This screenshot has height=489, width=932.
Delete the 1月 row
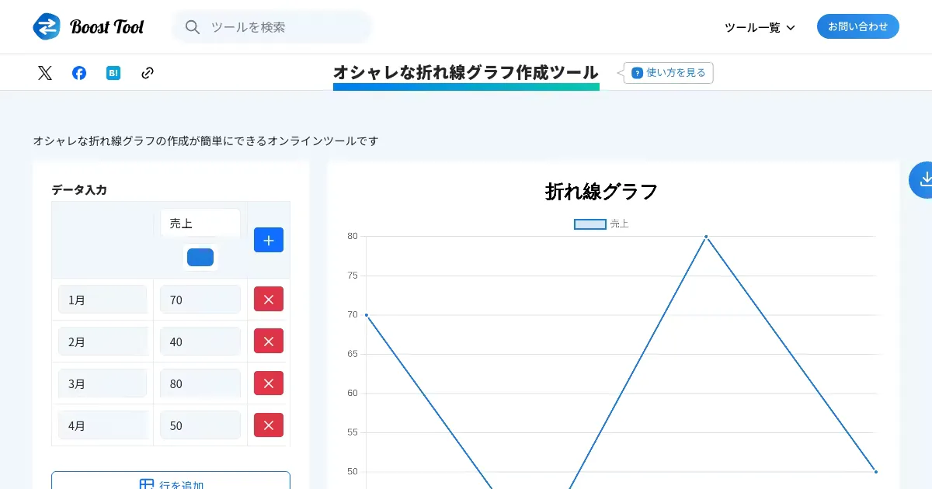pos(268,300)
